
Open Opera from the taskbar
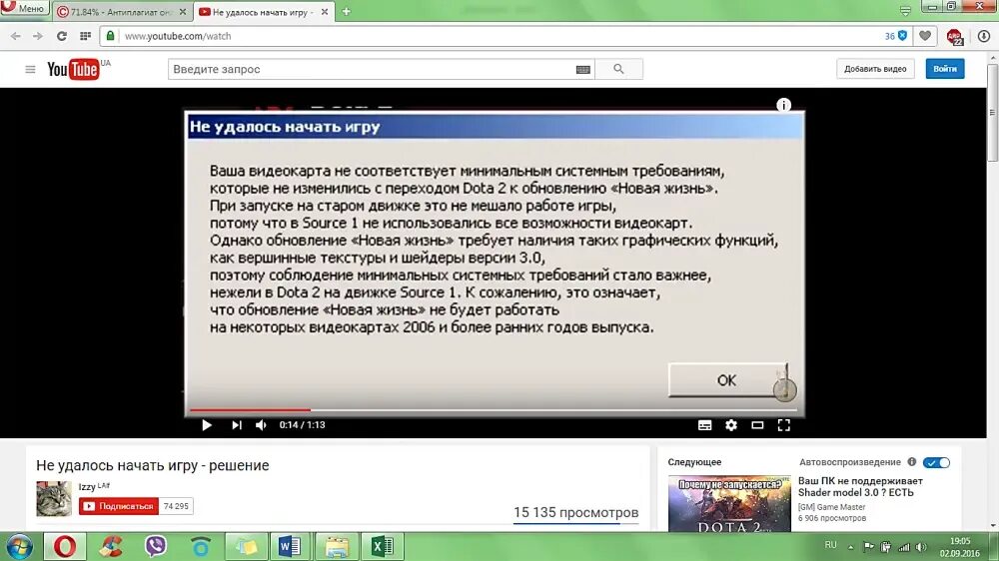tap(64, 546)
